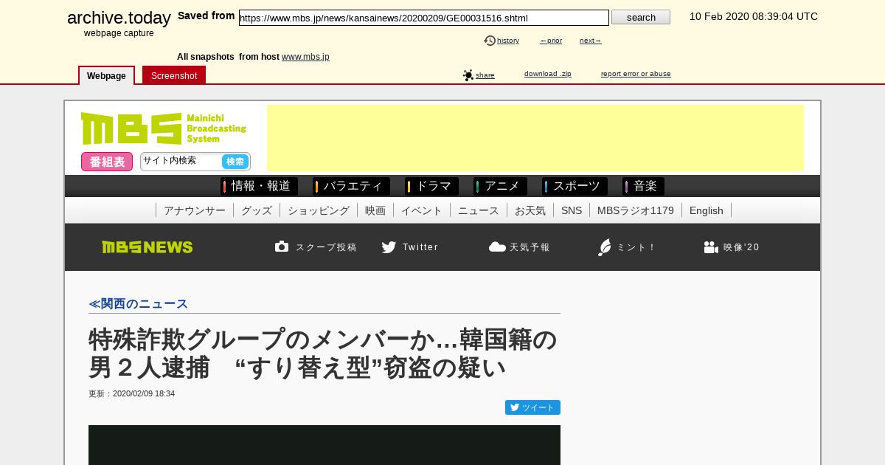Click the article headline text
Image resolution: width=885 pixels, height=465 pixels.
[x=323, y=354]
